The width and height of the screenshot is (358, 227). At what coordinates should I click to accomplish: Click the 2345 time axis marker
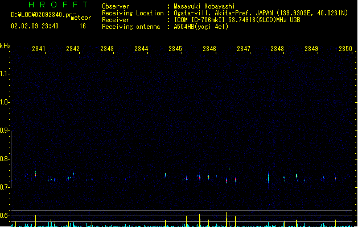pos(175,48)
